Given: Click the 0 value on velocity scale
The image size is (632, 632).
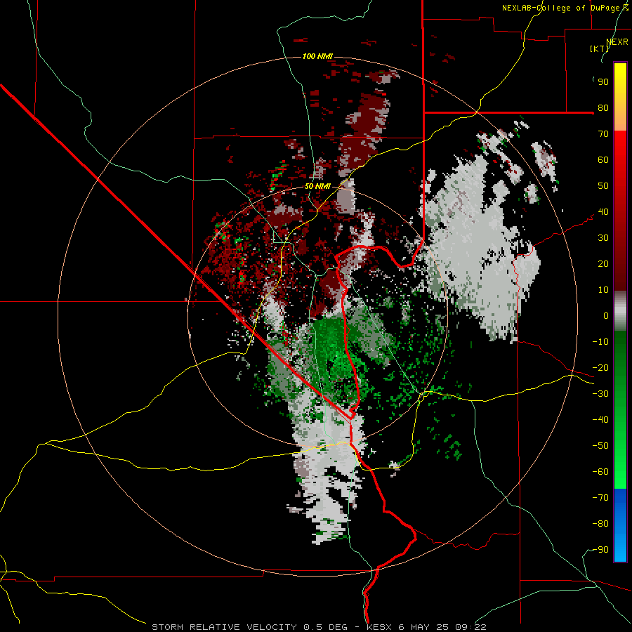Looking at the screenshot, I should tap(606, 316).
